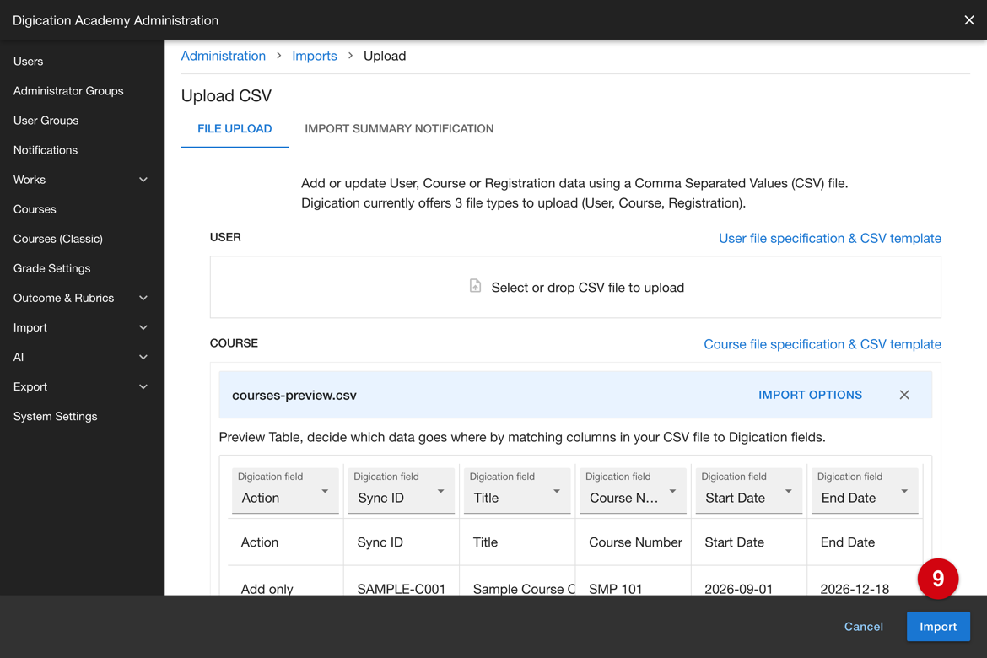Click the CSV file upload icon
The image size is (987, 658).
[475, 286]
